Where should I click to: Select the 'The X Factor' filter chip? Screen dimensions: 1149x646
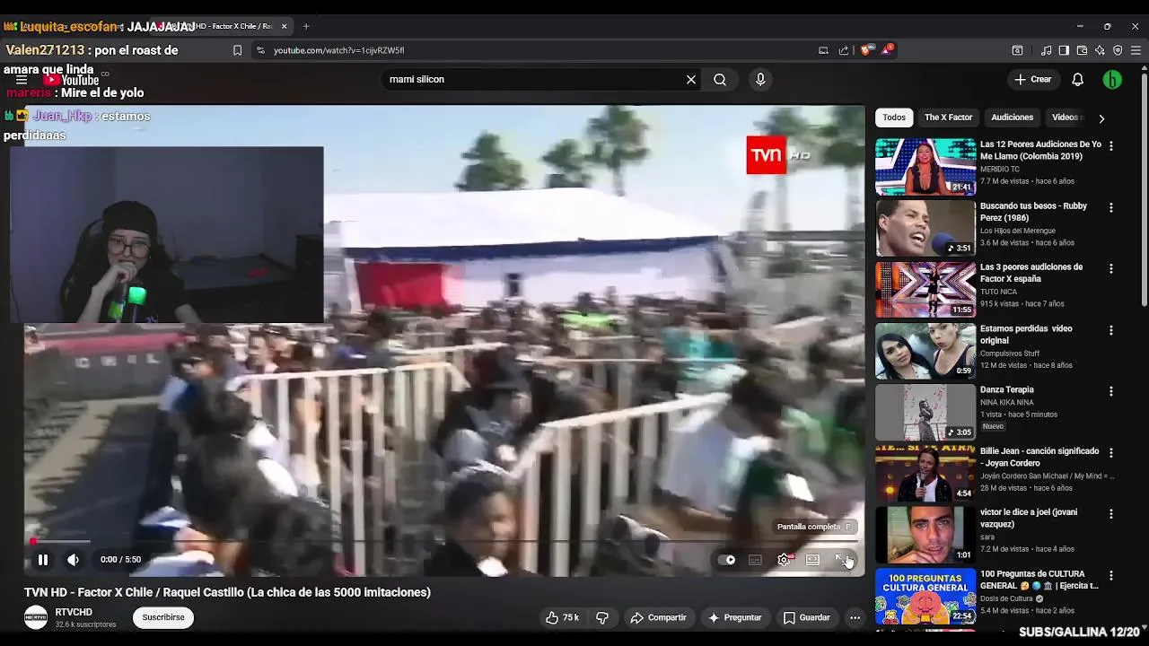pyautogui.click(x=949, y=118)
